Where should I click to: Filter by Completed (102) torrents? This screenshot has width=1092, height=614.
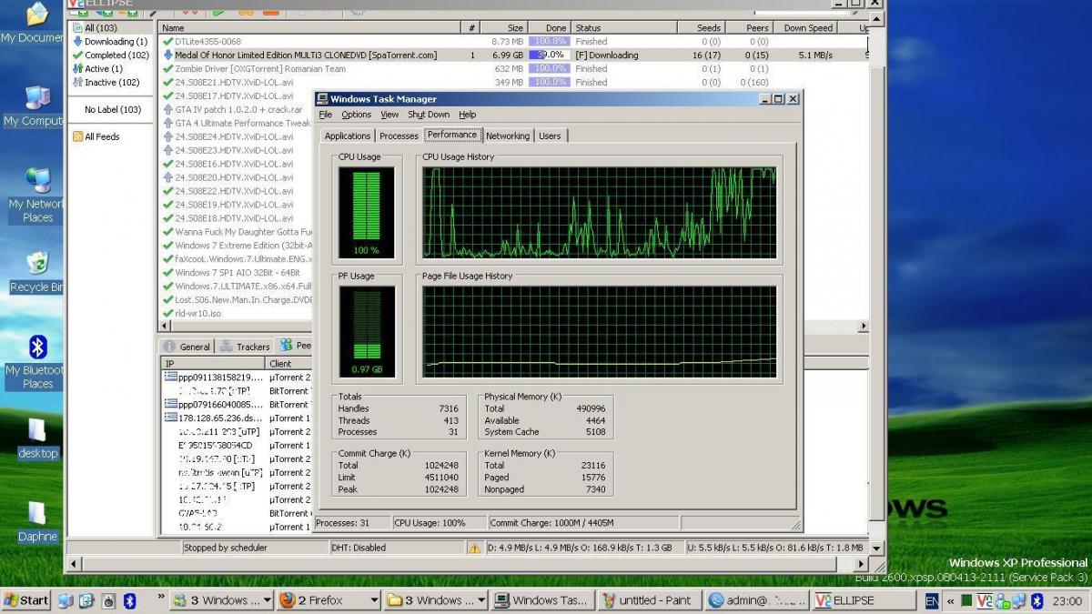(x=110, y=55)
